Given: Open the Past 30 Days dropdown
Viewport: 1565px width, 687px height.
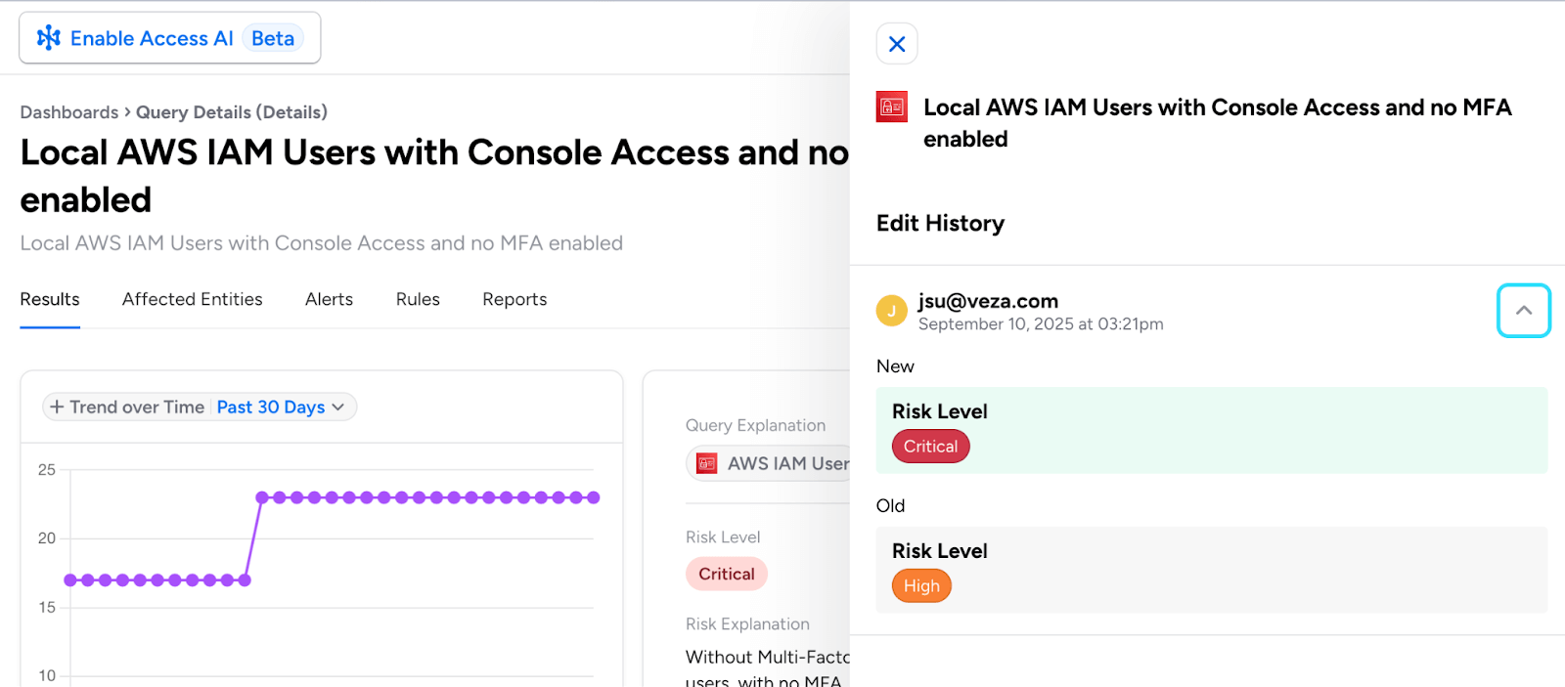Looking at the screenshot, I should (x=281, y=408).
